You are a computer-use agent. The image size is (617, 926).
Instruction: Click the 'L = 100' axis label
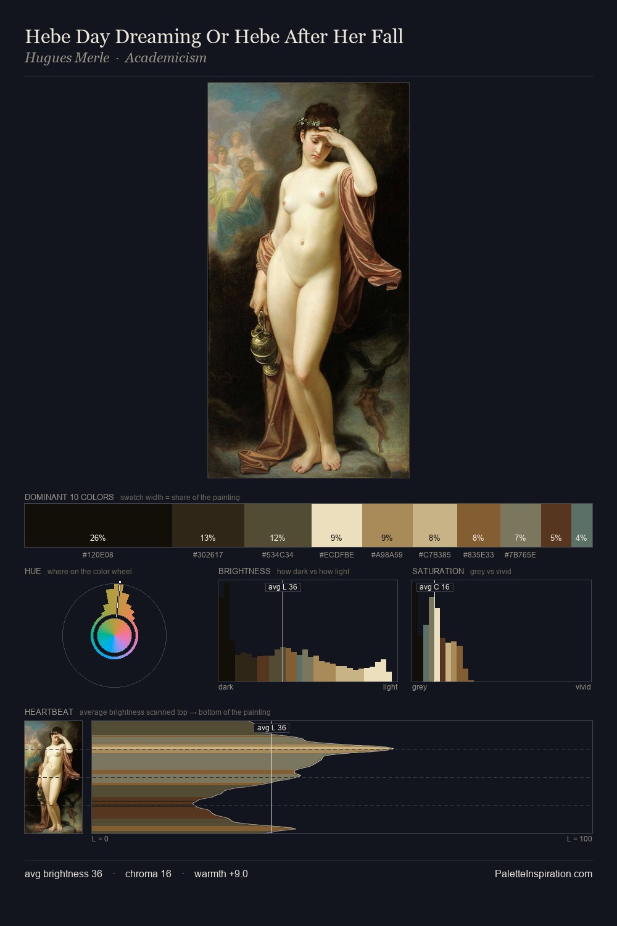pos(579,839)
